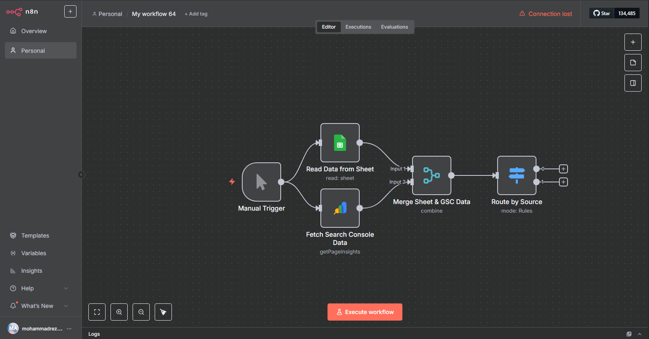Select the Fetch Search Console Data node
This screenshot has width=649, height=339.
tap(340, 208)
